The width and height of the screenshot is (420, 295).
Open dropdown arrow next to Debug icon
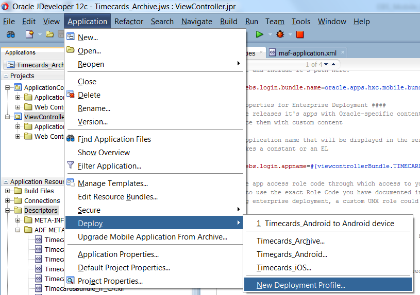pos(290,34)
